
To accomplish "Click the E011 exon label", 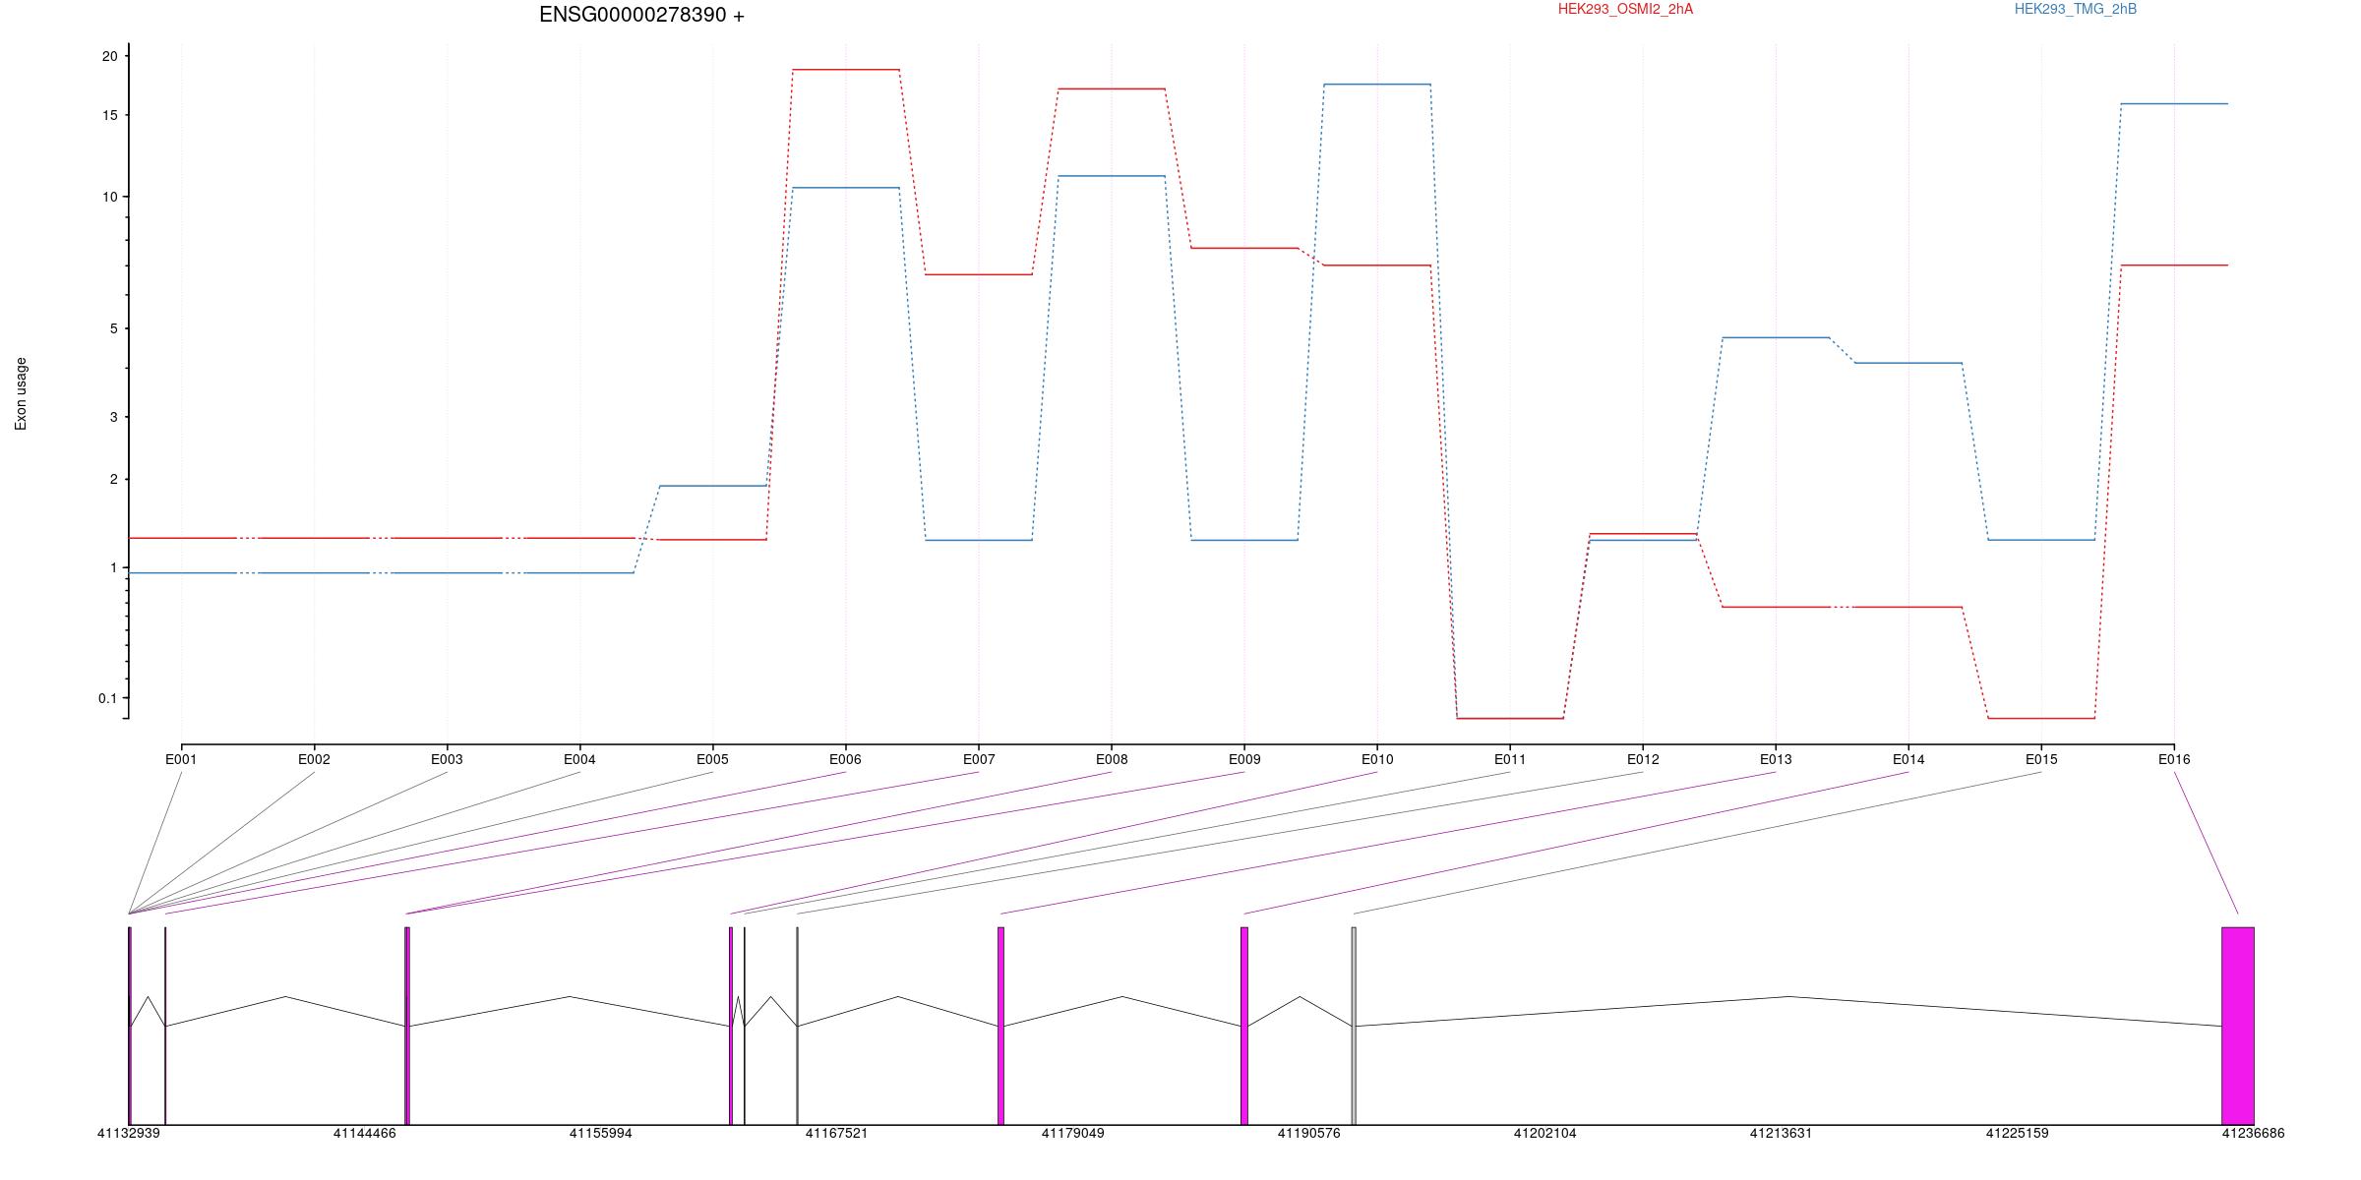I will click(1510, 759).
